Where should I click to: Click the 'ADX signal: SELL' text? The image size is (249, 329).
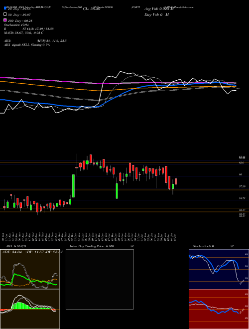click(27, 45)
